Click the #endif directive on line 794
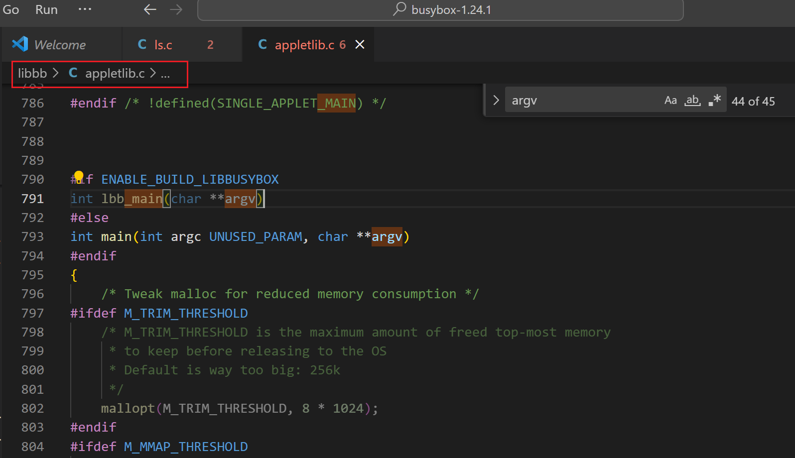Viewport: 795px width, 458px height. click(93, 256)
